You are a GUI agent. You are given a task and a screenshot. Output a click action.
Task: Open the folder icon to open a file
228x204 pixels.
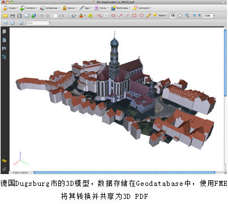[x=5, y=16]
